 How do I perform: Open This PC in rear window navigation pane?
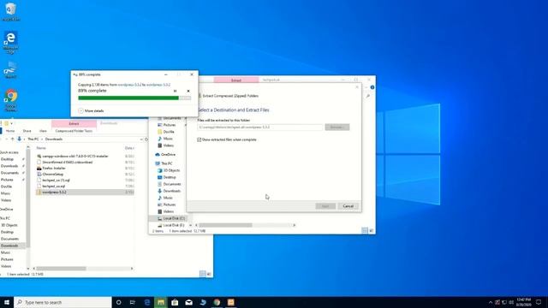(x=164, y=163)
